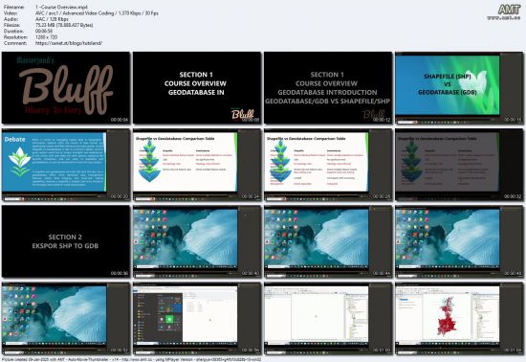Click the 'Picture created' footer credit line
The image size is (526, 362).
pyautogui.click(x=131, y=359)
